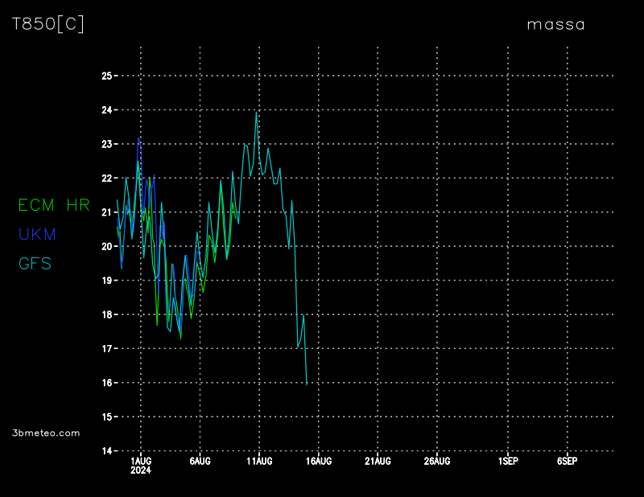Viewport: 644px width, 497px height.
Task: Click the 6AUG date label
Action: point(200,461)
